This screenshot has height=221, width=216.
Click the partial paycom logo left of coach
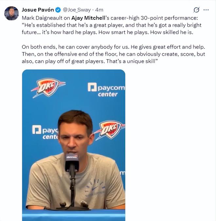[x=45, y=132]
